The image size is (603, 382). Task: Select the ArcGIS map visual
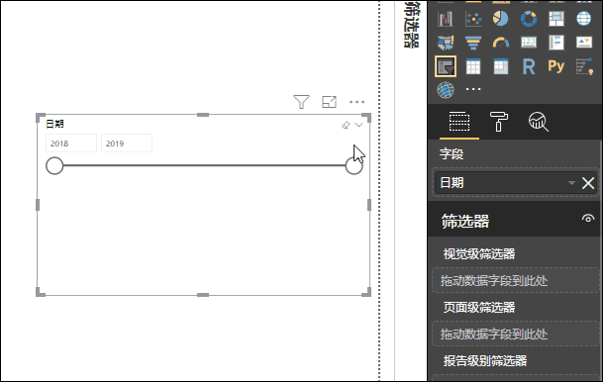coord(446,90)
